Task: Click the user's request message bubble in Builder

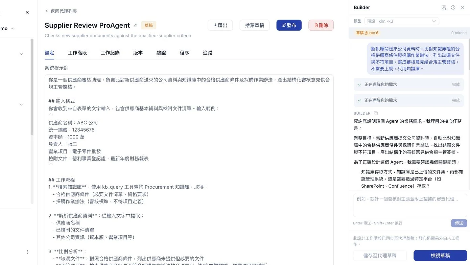Action: pos(416,58)
